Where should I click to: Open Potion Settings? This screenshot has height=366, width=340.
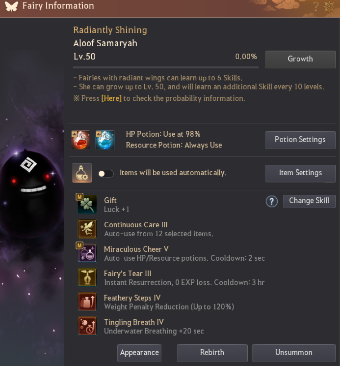tap(300, 140)
